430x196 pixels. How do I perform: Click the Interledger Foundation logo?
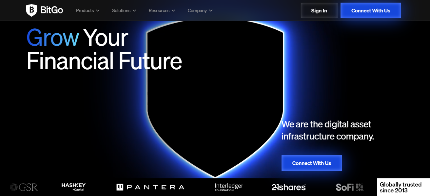point(229,187)
